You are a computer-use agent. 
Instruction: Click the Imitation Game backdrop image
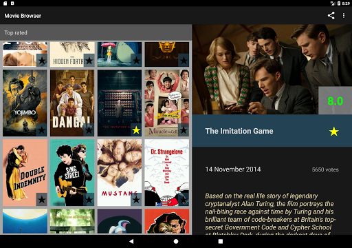[x=272, y=70]
